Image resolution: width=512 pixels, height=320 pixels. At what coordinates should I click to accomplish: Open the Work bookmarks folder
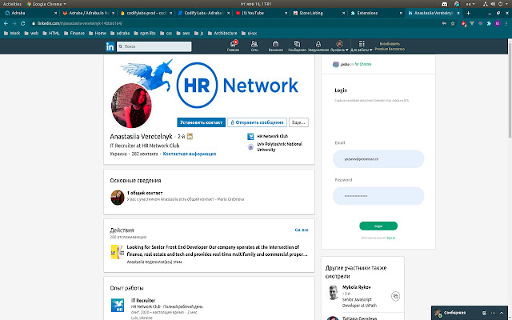(x=12, y=34)
